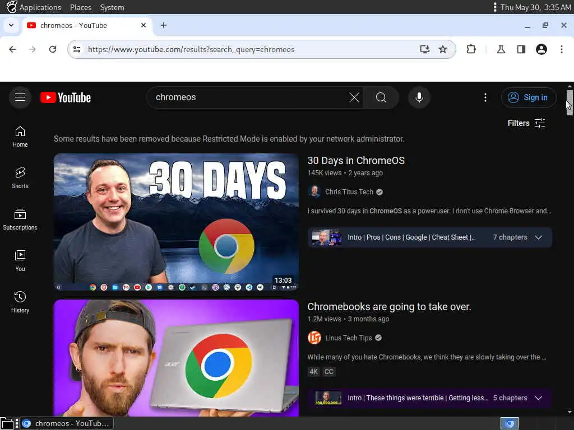Click the Sign in button
Viewport: 574px width, 430px height.
pyautogui.click(x=528, y=97)
